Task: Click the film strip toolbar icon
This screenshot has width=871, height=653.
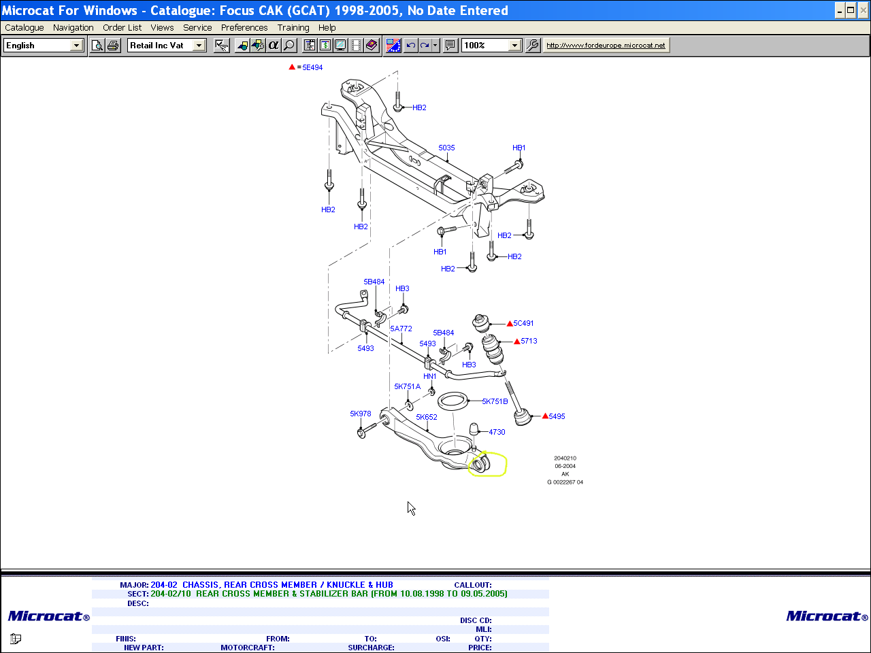Action: click(356, 46)
